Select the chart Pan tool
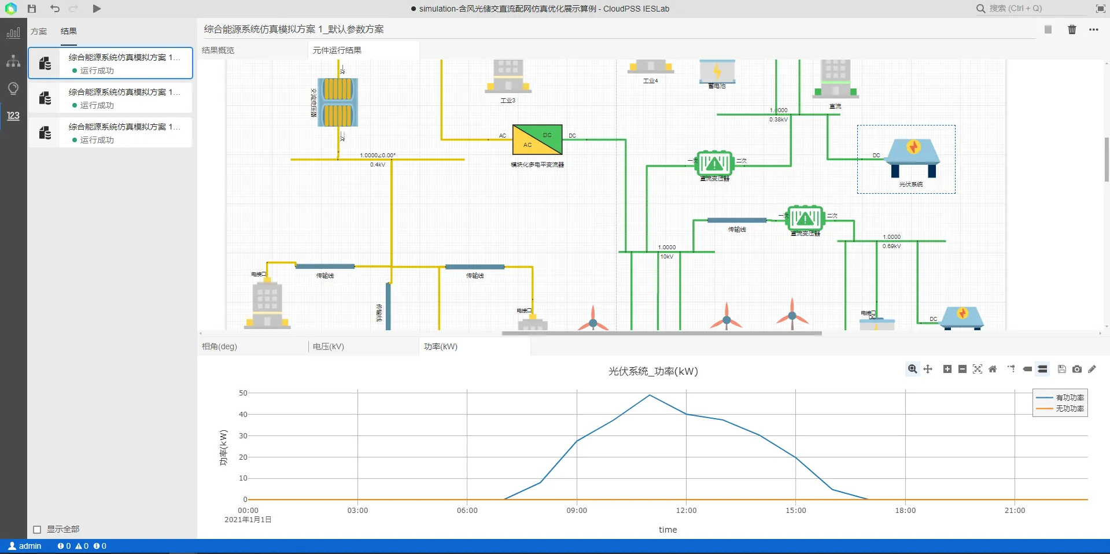Viewport: 1110px width, 554px height. coord(928,369)
